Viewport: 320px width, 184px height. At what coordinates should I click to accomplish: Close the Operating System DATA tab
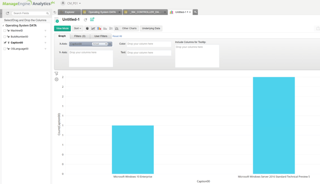(x=119, y=12)
